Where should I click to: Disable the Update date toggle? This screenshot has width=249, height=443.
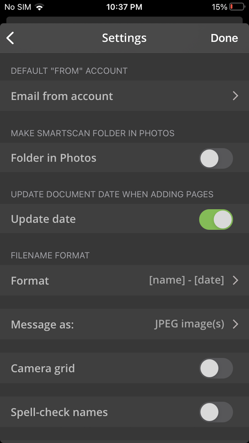click(x=216, y=219)
